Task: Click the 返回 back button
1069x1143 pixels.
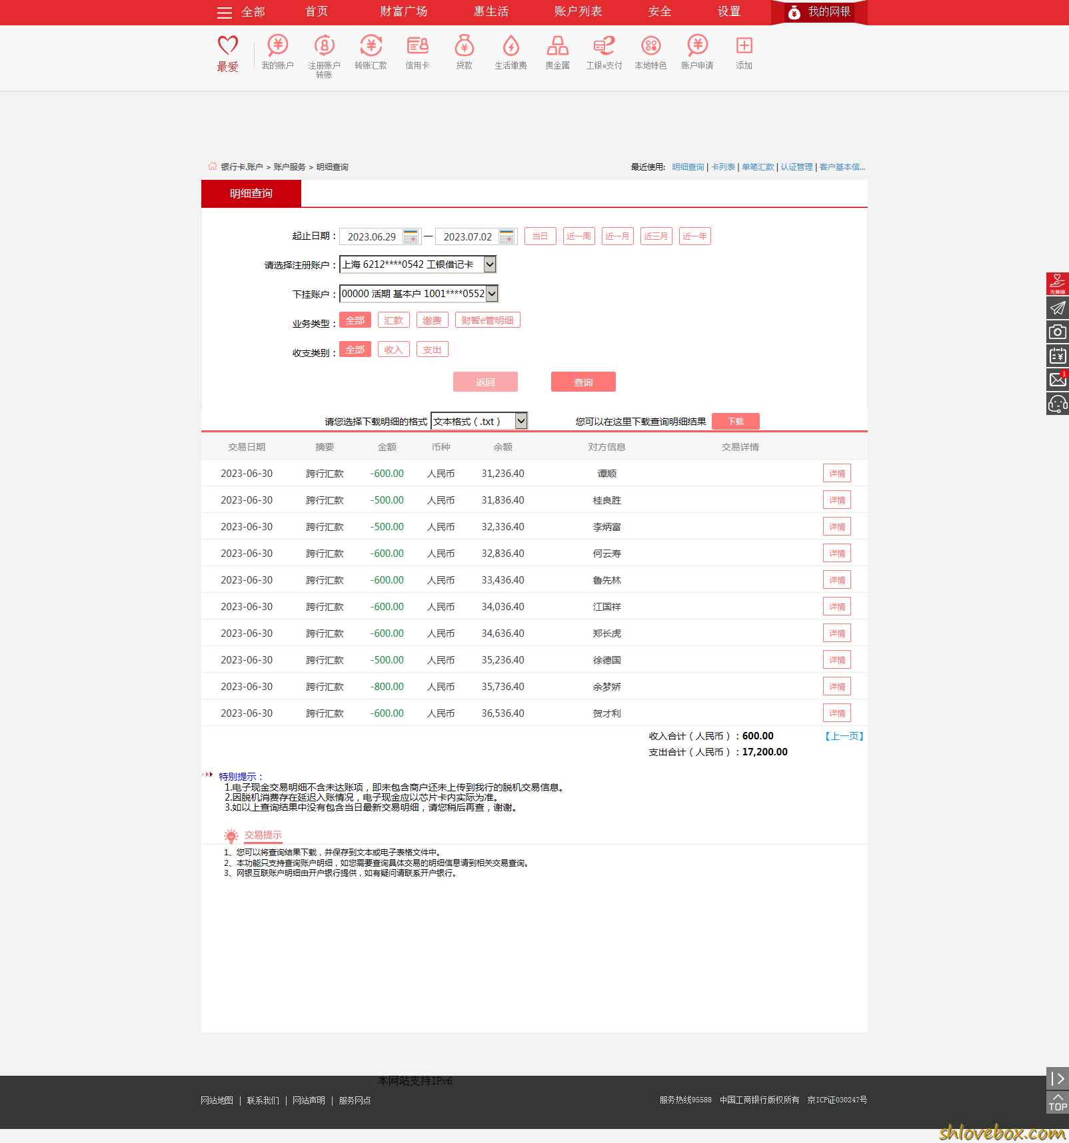Action: [x=485, y=382]
